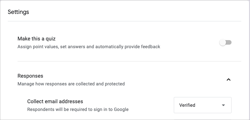Click the Responses section heading
The height and width of the screenshot is (120, 250).
click(x=30, y=76)
